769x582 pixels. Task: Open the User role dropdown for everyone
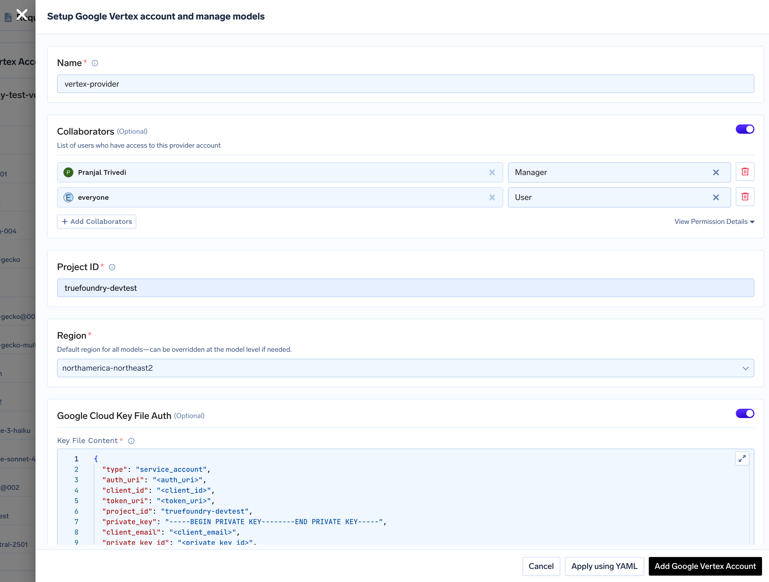pos(608,198)
